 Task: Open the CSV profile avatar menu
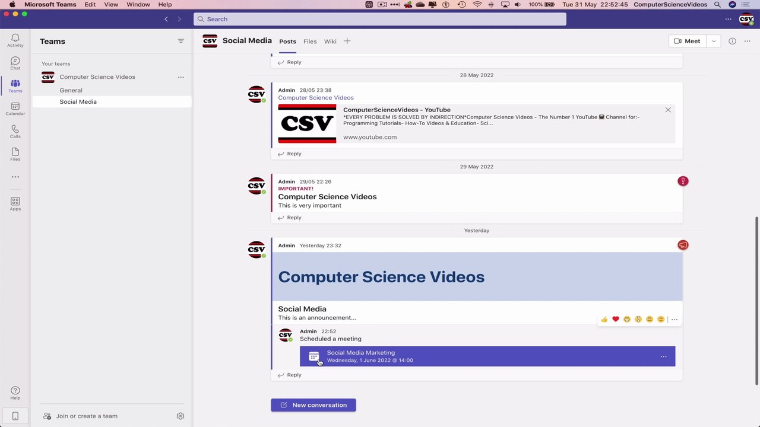[x=746, y=19]
